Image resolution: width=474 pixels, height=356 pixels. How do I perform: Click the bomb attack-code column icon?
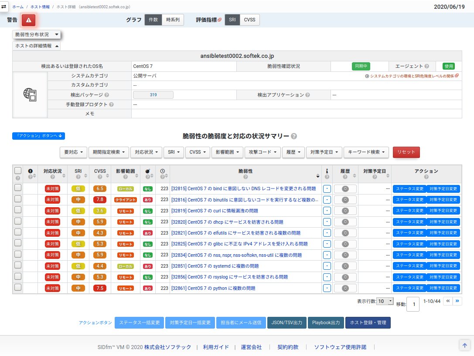pyautogui.click(x=147, y=171)
